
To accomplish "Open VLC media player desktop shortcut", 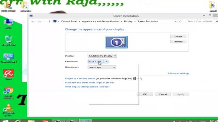I will click(9, 110).
